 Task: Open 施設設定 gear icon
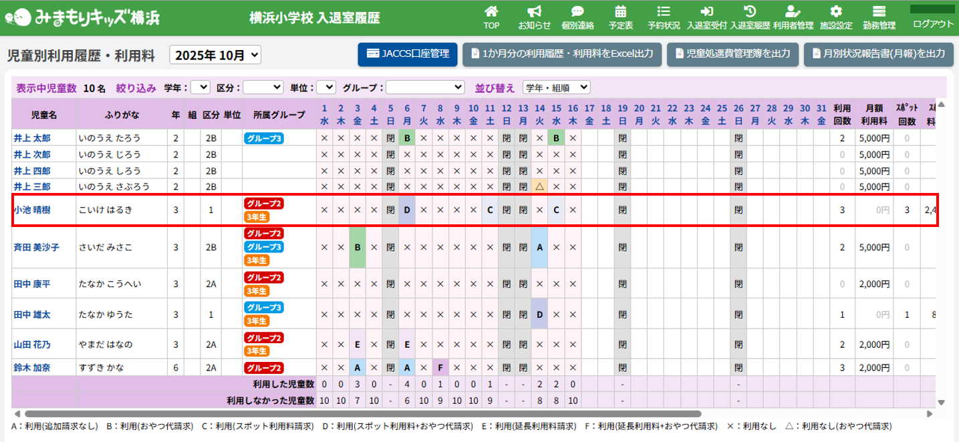[836, 12]
